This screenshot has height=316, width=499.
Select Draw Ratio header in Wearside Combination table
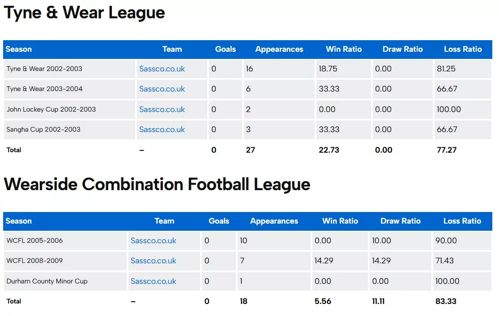point(401,221)
